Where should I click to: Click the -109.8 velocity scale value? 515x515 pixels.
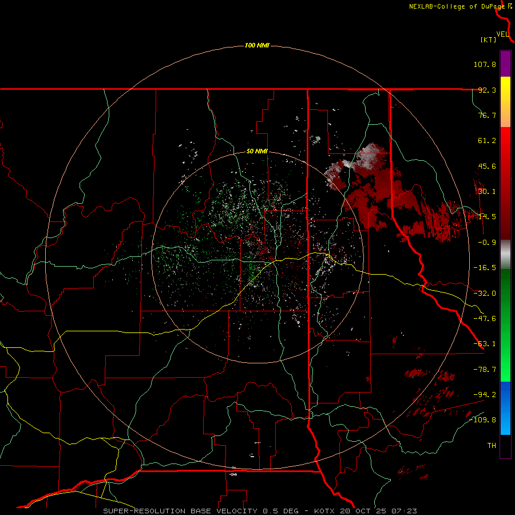pyautogui.click(x=483, y=420)
